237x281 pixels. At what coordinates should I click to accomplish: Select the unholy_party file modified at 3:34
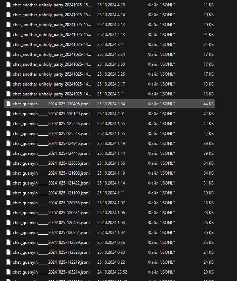click(51, 54)
